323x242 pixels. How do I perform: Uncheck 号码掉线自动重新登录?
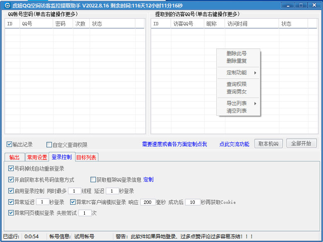tap(11, 169)
